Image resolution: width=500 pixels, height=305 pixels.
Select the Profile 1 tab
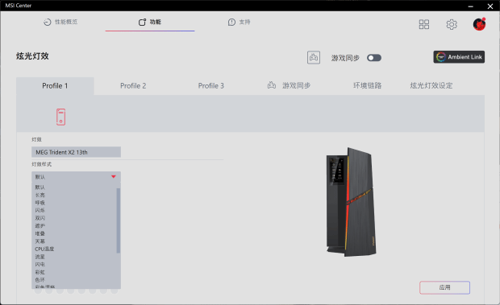(x=55, y=86)
